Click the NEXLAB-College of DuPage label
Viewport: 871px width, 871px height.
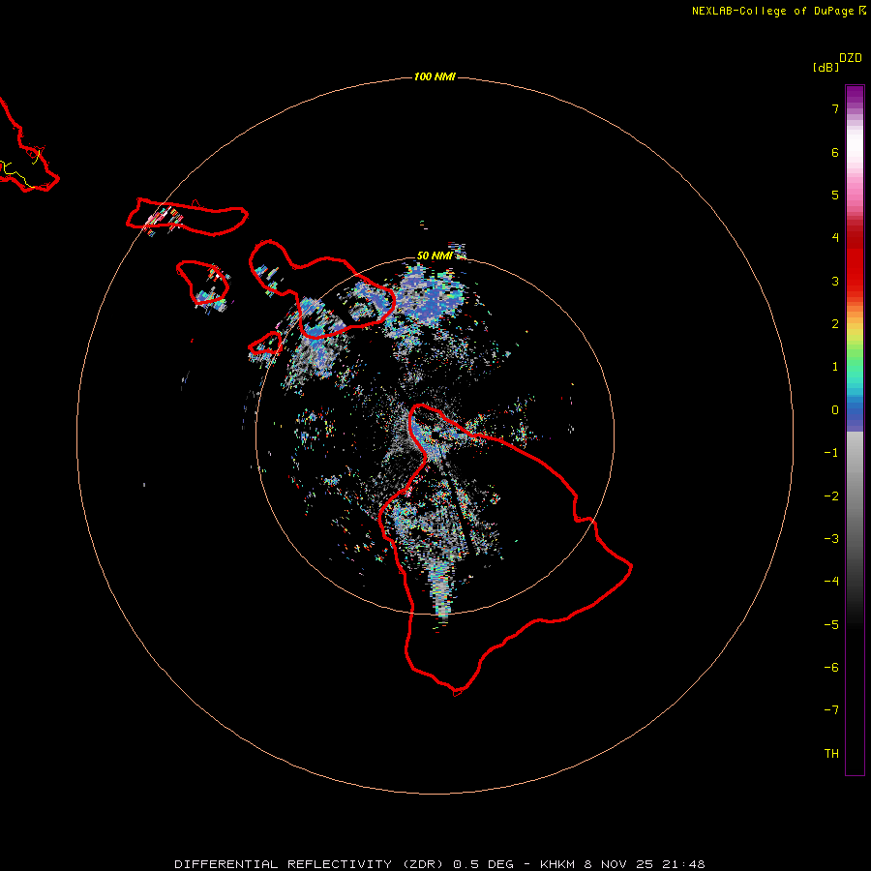779,11
